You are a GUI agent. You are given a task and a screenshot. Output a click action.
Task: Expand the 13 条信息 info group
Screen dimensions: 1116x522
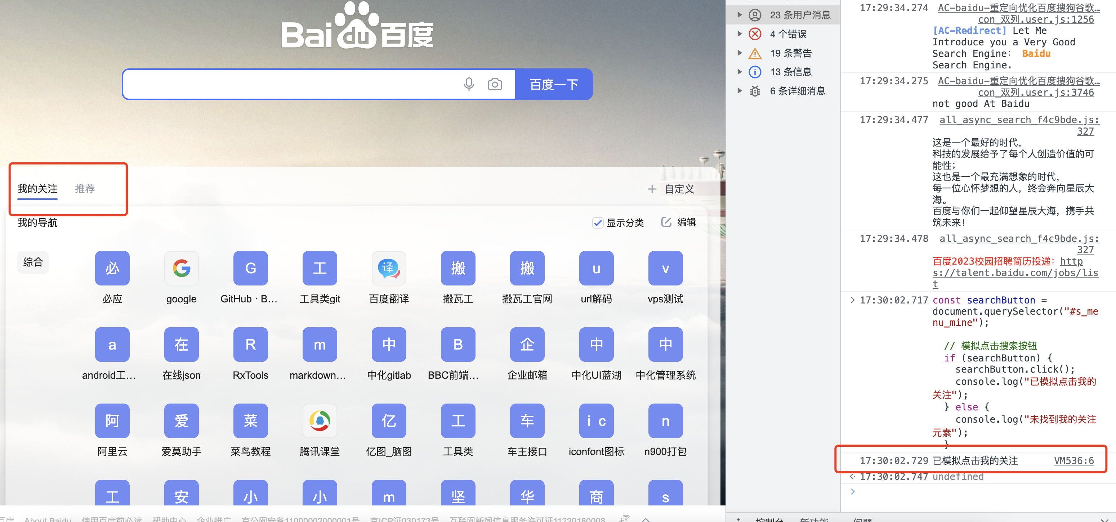pos(740,72)
